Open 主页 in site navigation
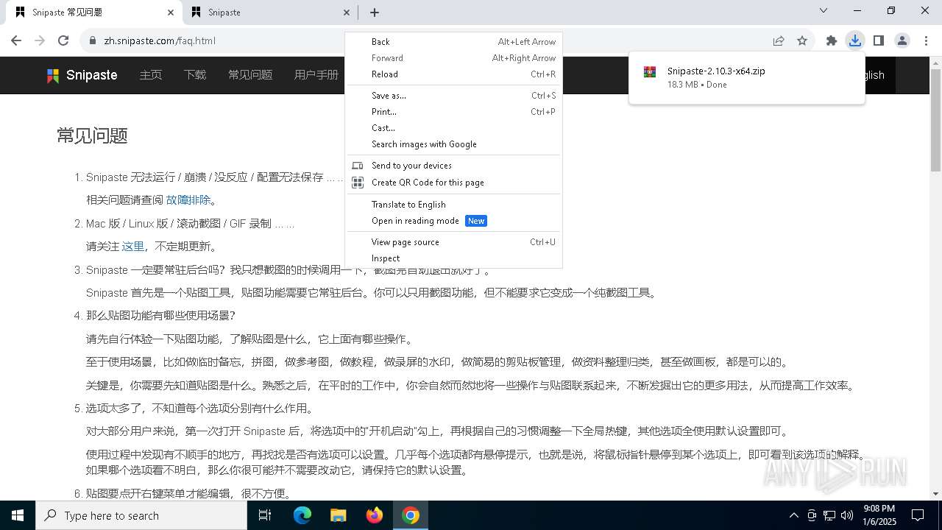 [x=151, y=75]
